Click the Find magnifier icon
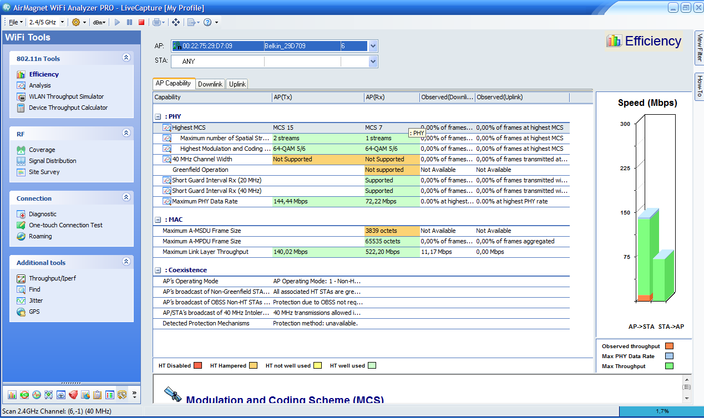704x418 pixels. pyautogui.click(x=21, y=289)
